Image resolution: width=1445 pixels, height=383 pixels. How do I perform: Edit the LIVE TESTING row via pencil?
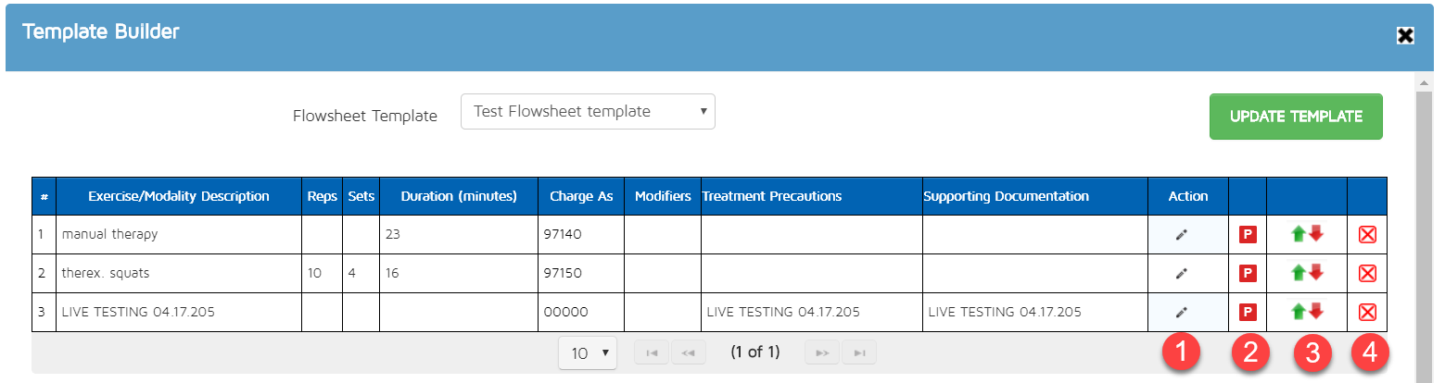(1181, 313)
